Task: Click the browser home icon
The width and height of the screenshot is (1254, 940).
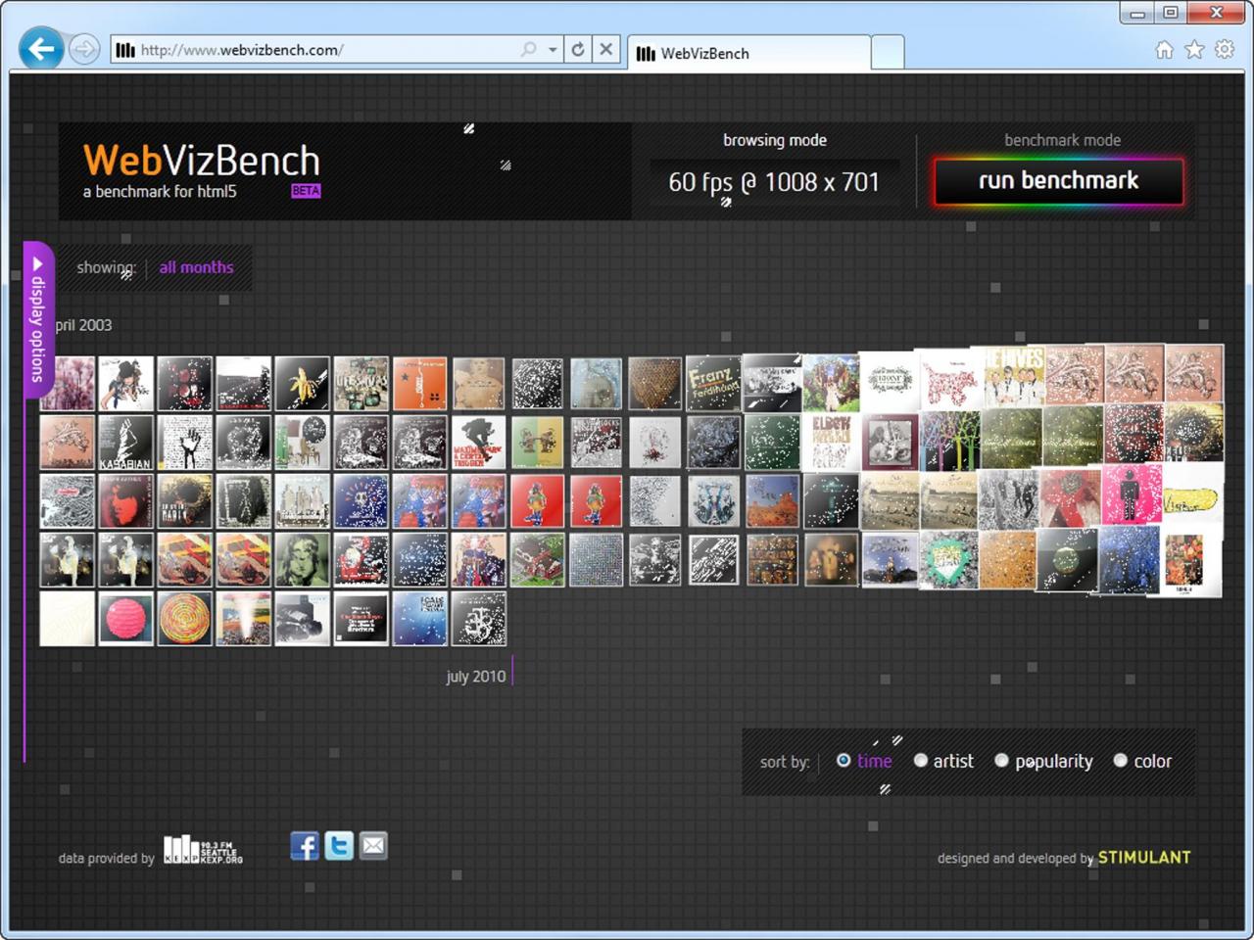Action: (x=1164, y=50)
